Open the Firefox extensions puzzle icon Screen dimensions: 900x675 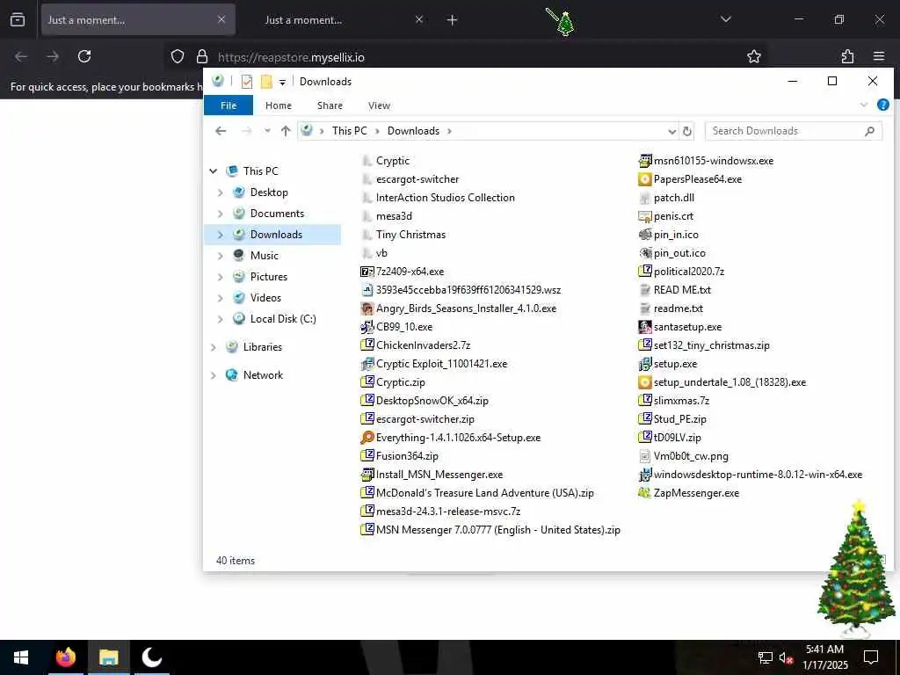(x=847, y=56)
